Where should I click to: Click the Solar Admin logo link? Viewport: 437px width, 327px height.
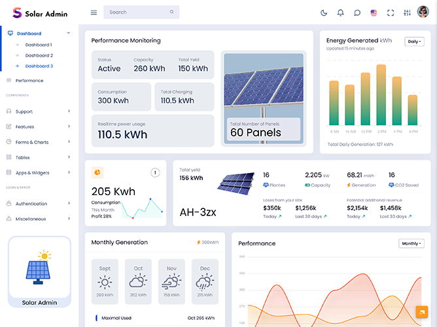(x=39, y=13)
